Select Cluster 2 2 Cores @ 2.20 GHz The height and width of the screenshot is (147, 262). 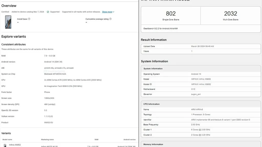tap(201, 135)
